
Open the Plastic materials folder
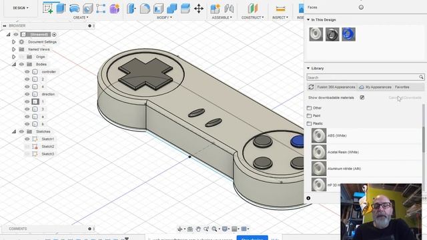(315, 123)
